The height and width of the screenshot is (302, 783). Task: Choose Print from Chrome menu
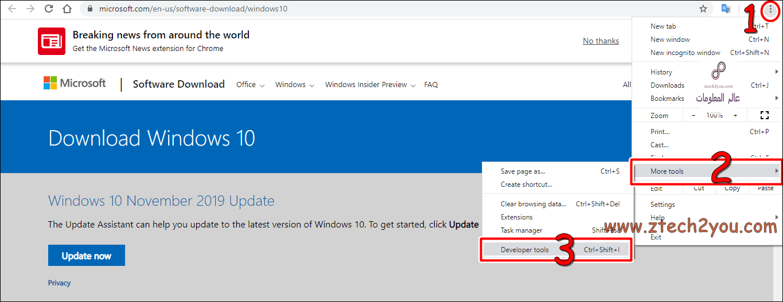pos(707,132)
